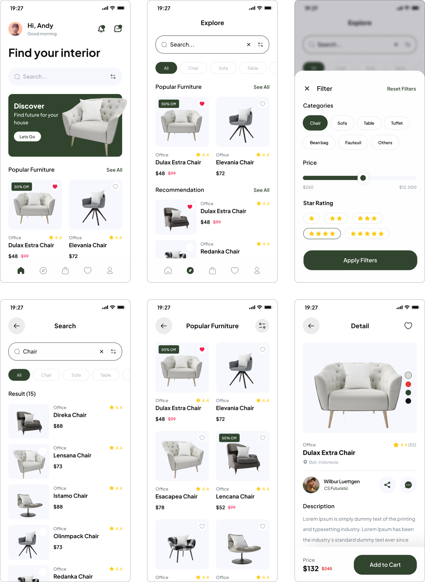Choose the five-star rating filter
The height and width of the screenshot is (582, 425).
(x=367, y=234)
